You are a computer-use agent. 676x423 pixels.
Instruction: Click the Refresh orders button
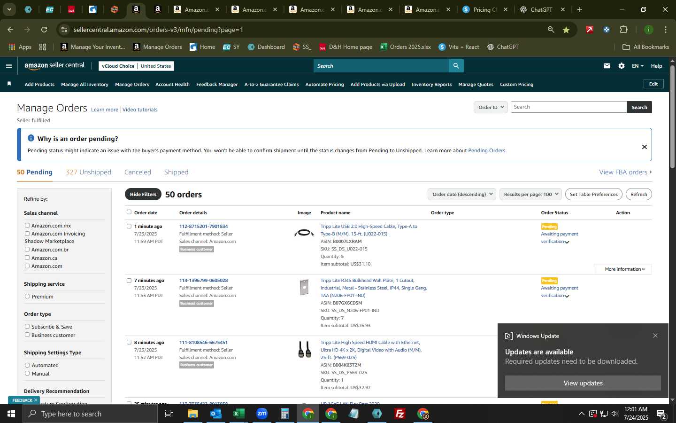638,194
